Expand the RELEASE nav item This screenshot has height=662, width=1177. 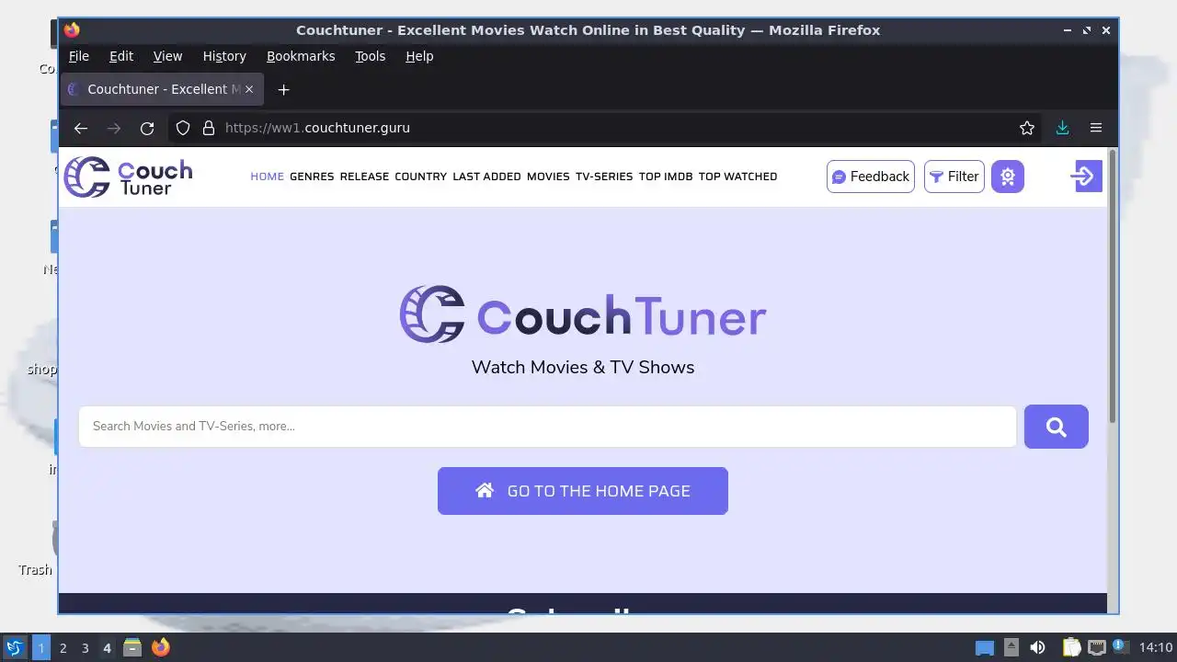pos(364,177)
